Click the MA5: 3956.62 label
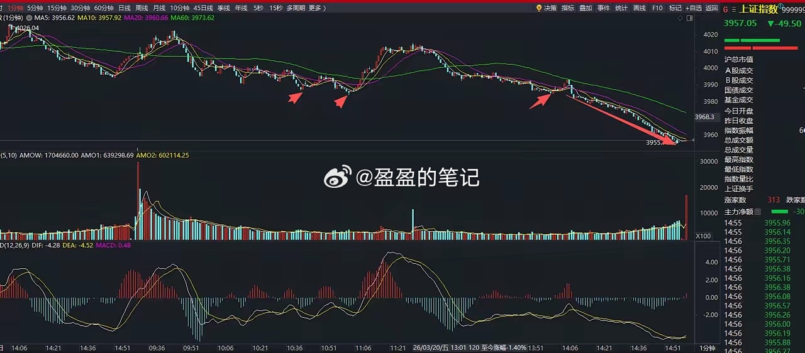Image resolution: width=805 pixels, height=353 pixels. [x=55, y=18]
